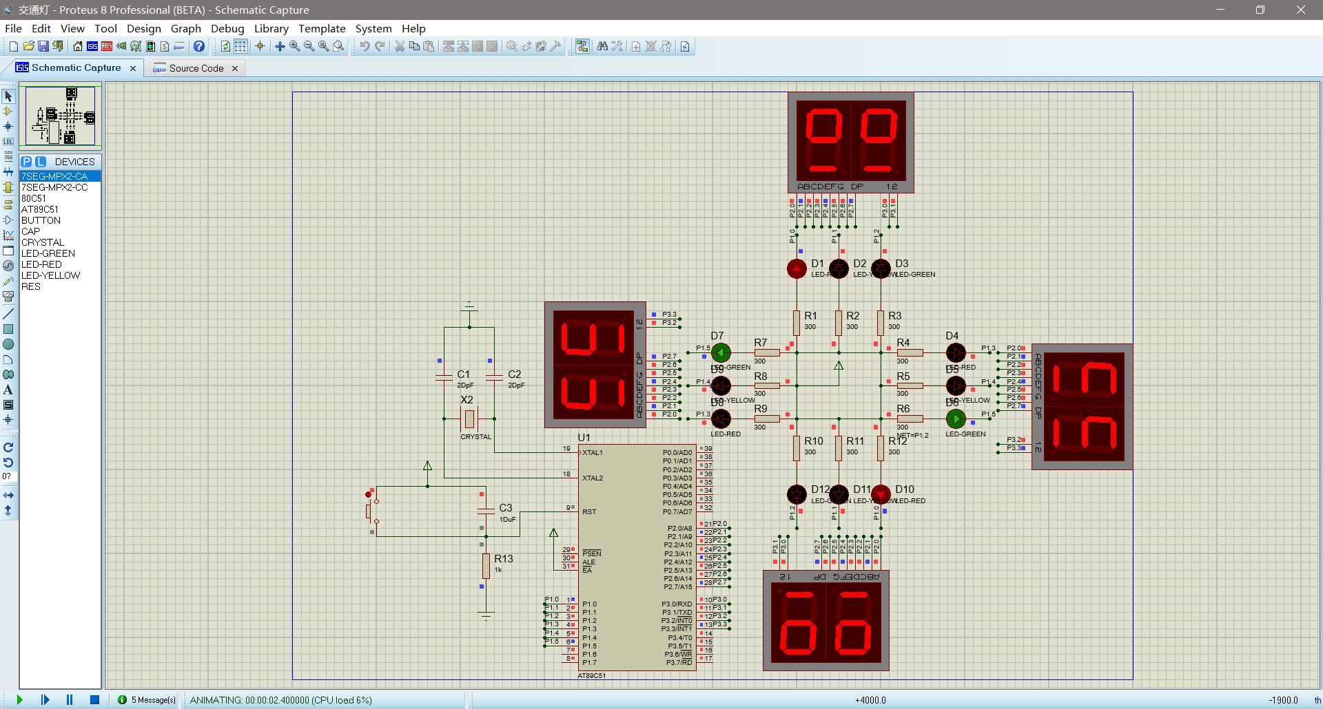
Task: Select the 2D Graphics Line tool
Action: point(8,314)
